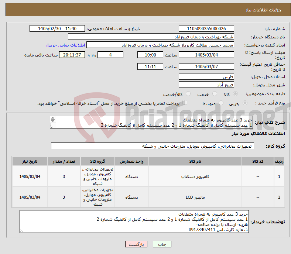Select the متوسط purchase type radio
This screenshot has height=254, width=291.
click(x=221, y=103)
